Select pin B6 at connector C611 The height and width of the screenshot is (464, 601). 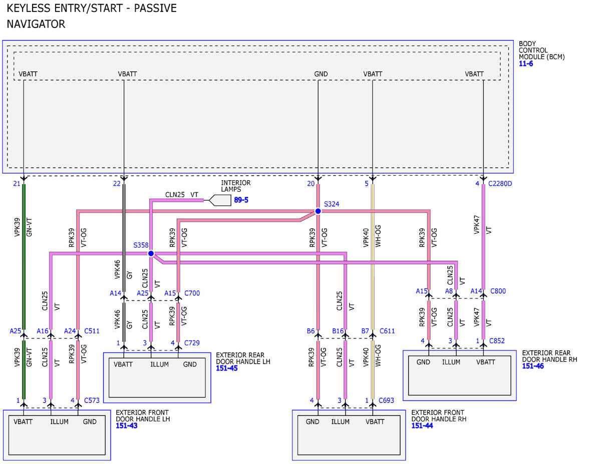click(x=311, y=331)
